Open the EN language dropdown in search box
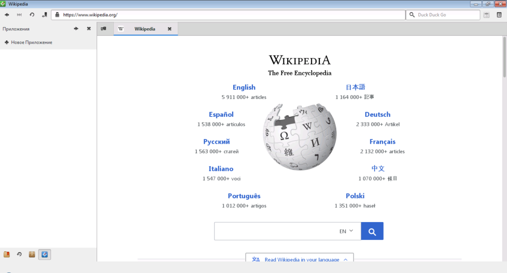The image size is (507, 273). [346, 231]
